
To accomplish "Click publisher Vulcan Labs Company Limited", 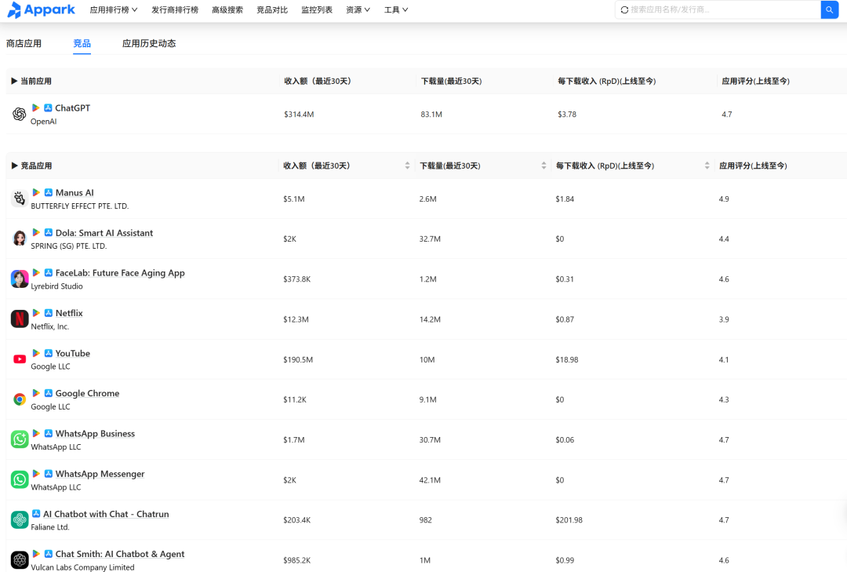I will (82, 567).
